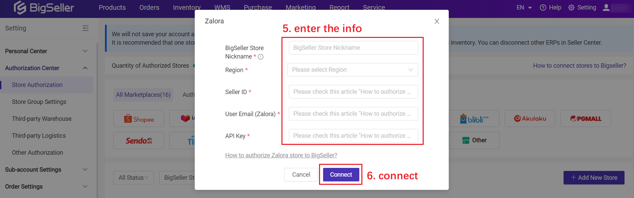Image resolution: width=634 pixels, height=198 pixels.
Task: Open the Please select Region dropdown
Action: point(353,70)
